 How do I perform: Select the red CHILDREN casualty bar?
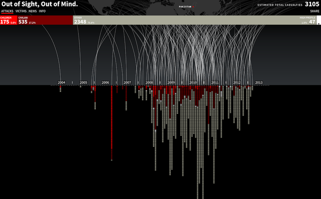(x=8, y=20)
